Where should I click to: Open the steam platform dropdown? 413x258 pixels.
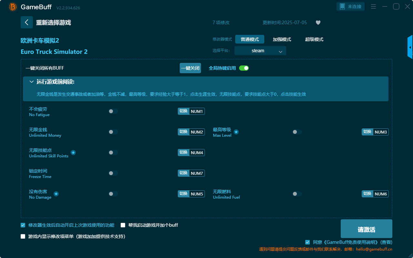pos(260,51)
